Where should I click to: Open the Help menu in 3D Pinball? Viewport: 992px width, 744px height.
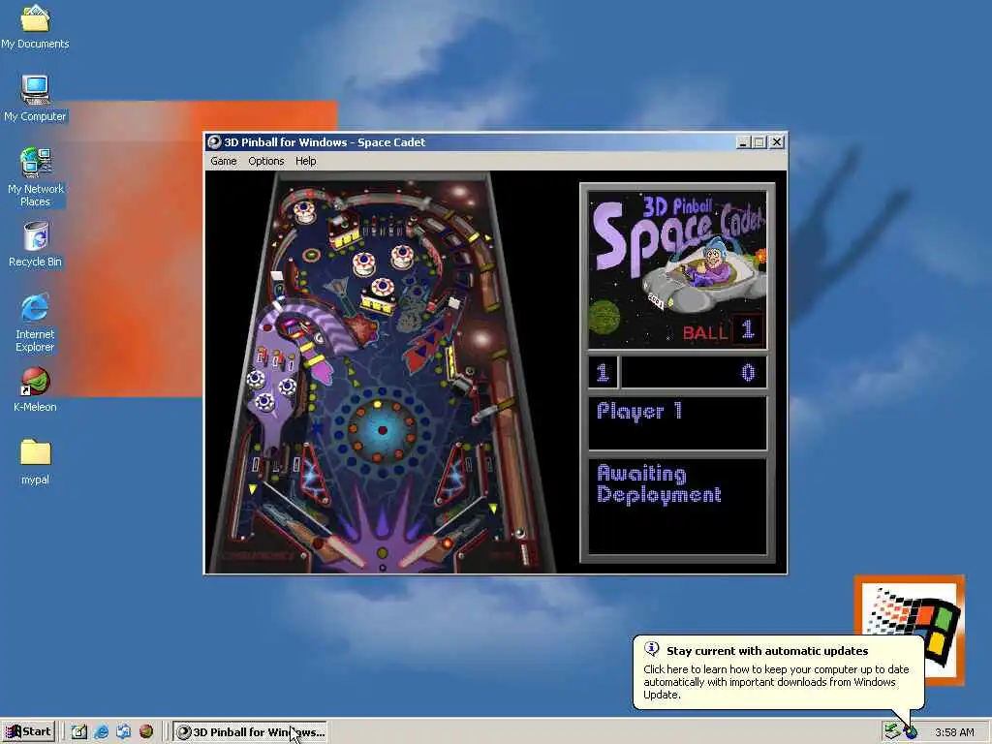(x=305, y=161)
